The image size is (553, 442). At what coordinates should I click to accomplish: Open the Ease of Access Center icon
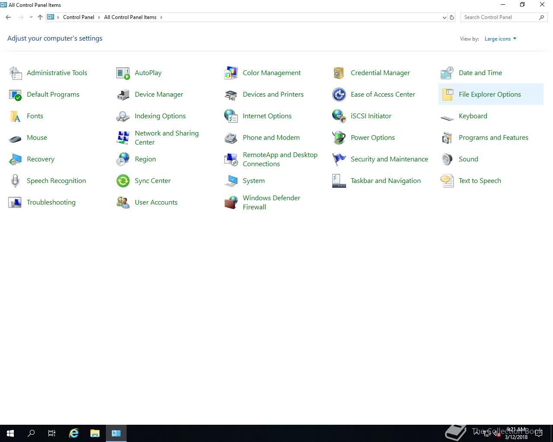[339, 95]
